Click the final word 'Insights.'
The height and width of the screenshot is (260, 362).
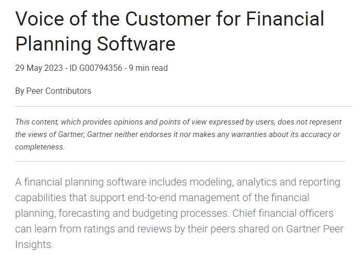tap(34, 244)
